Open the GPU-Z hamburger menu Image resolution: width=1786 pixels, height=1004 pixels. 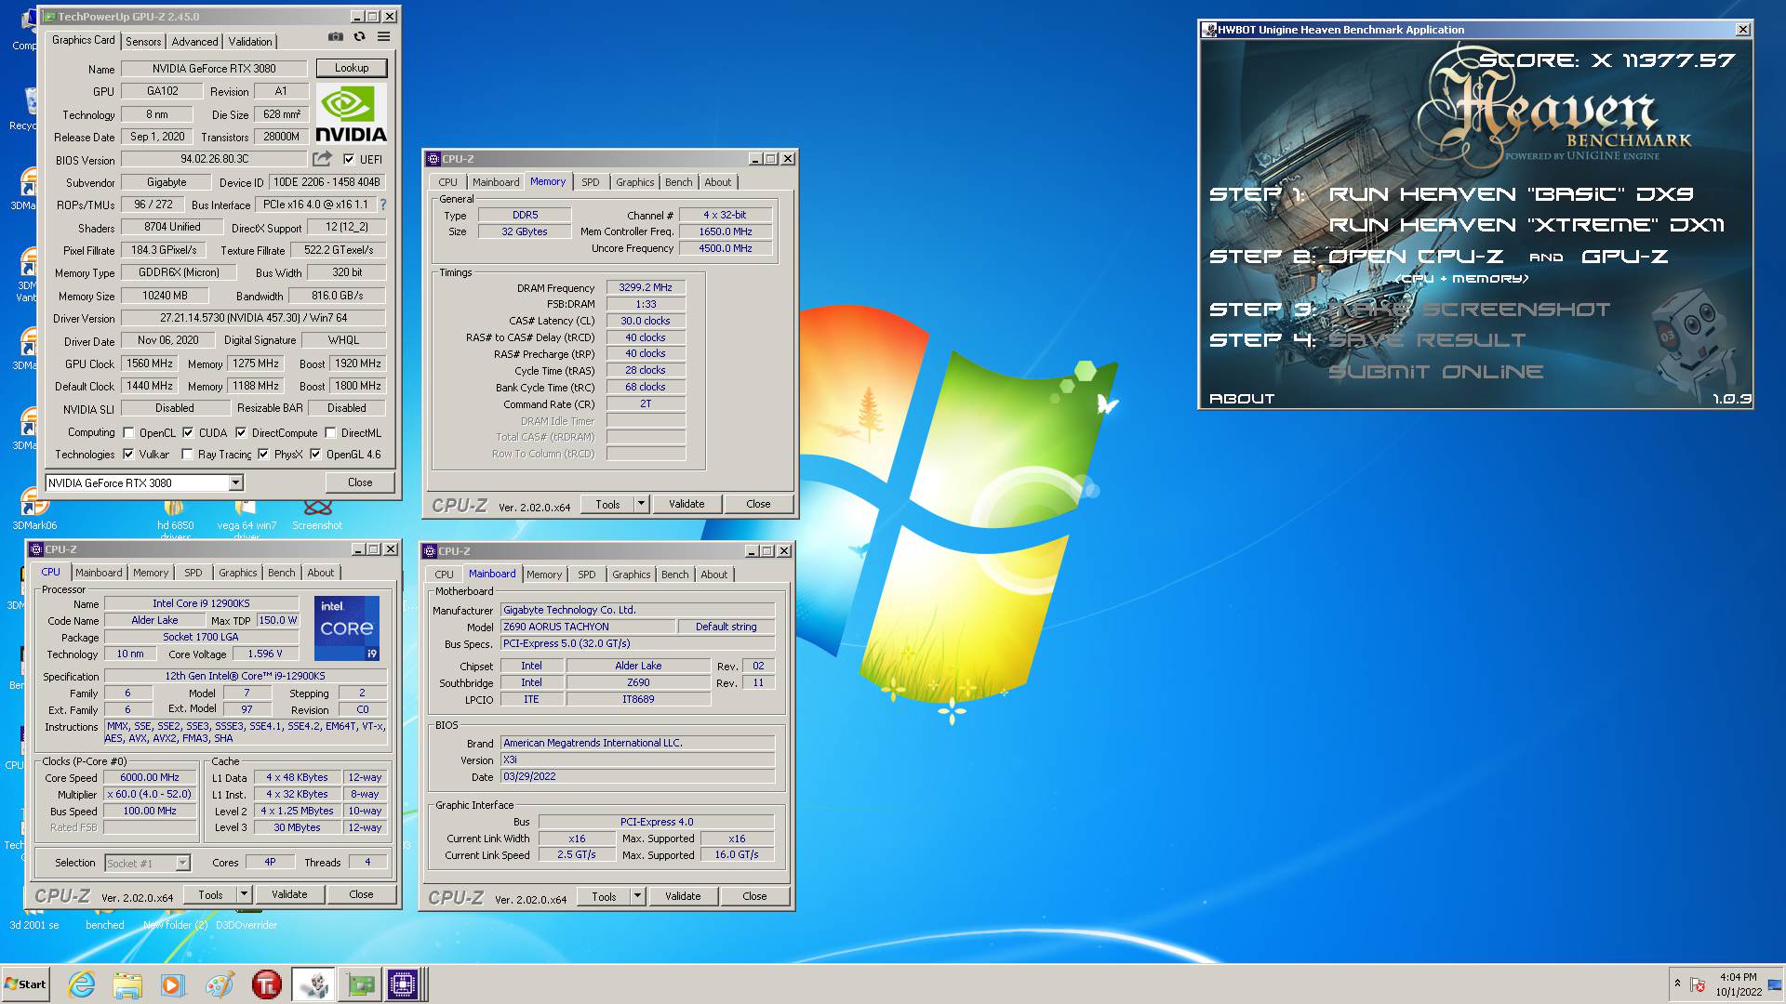coord(383,37)
